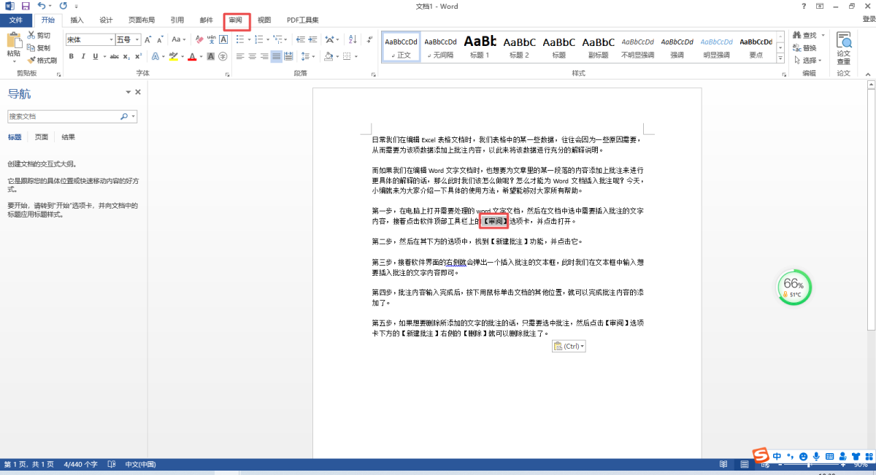
Task: Click the 搜索文档 search field
Action: (64, 117)
